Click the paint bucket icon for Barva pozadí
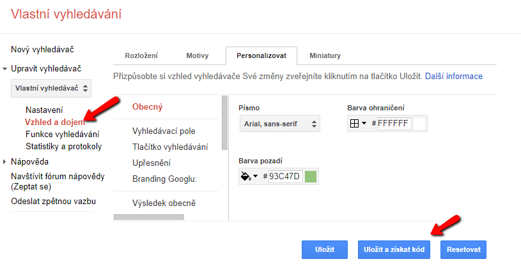 point(245,176)
